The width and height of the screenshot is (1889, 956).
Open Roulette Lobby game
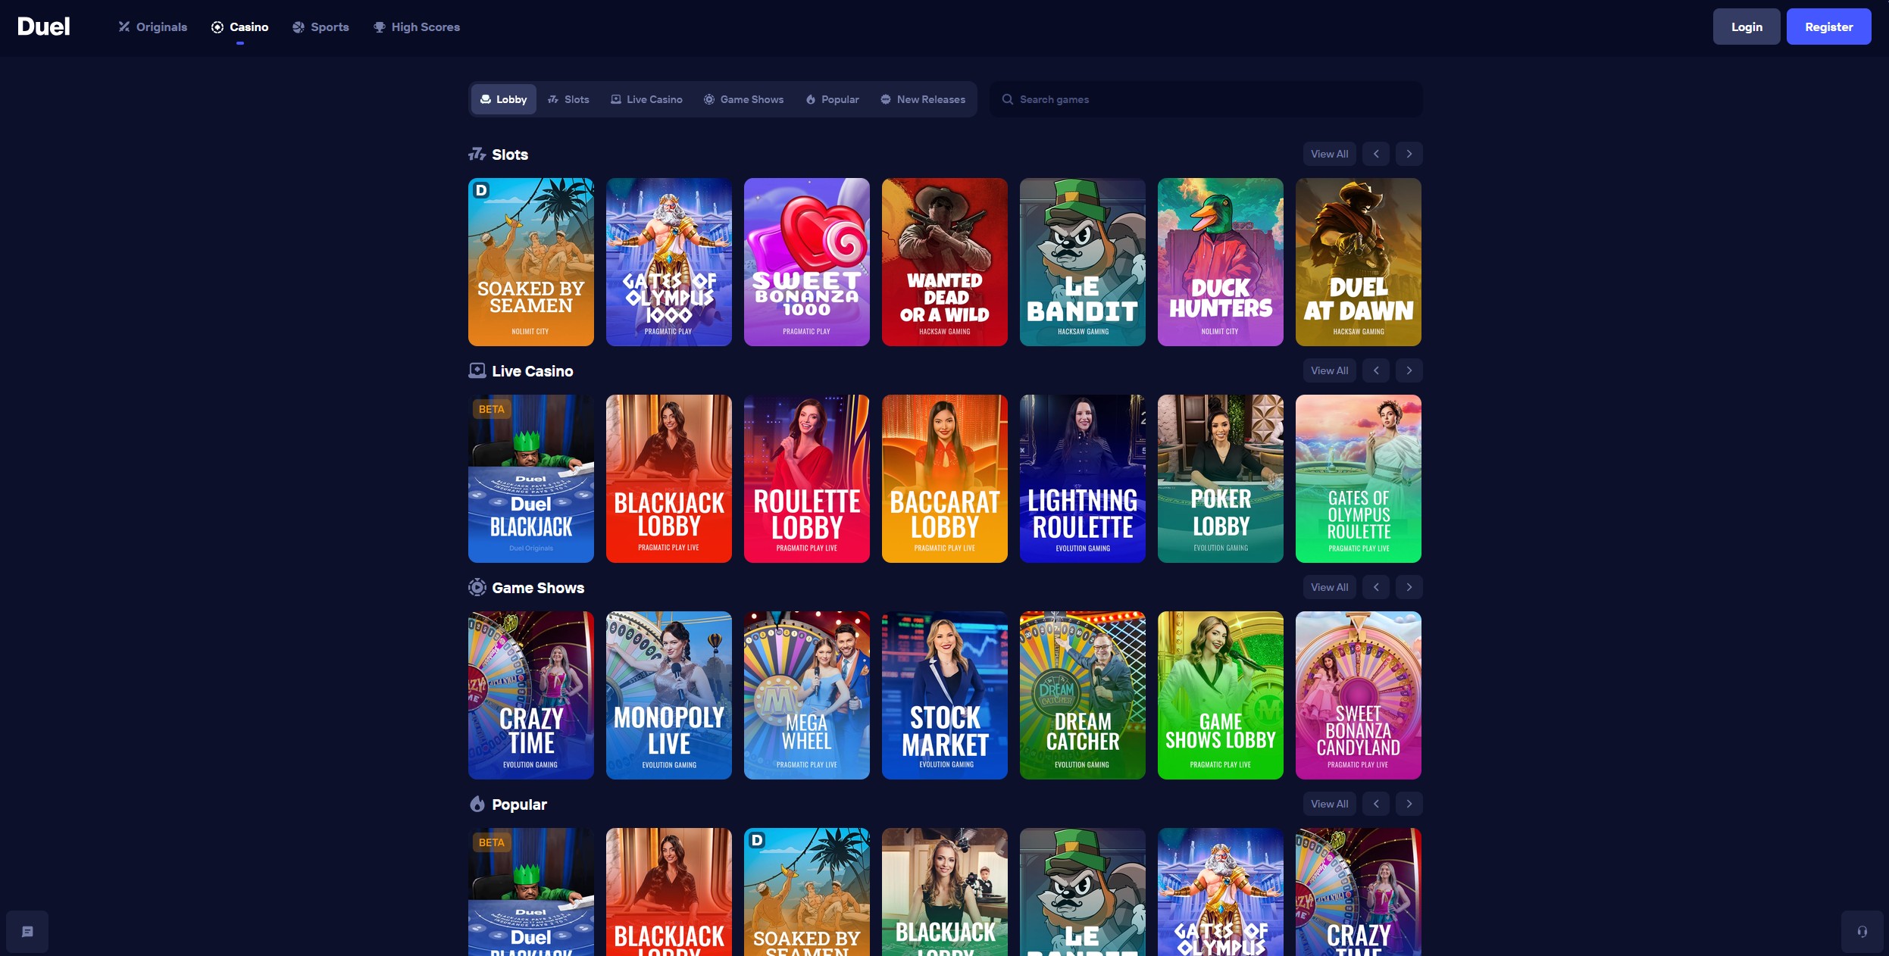point(807,479)
